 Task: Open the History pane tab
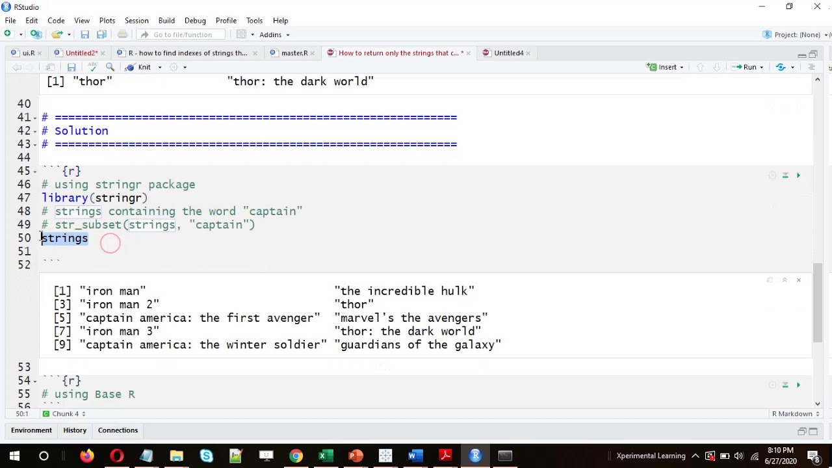[x=75, y=430]
